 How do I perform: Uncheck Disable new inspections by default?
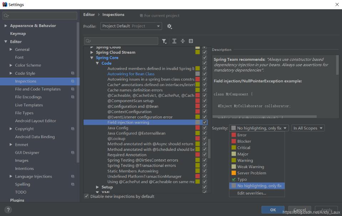click(x=86, y=196)
